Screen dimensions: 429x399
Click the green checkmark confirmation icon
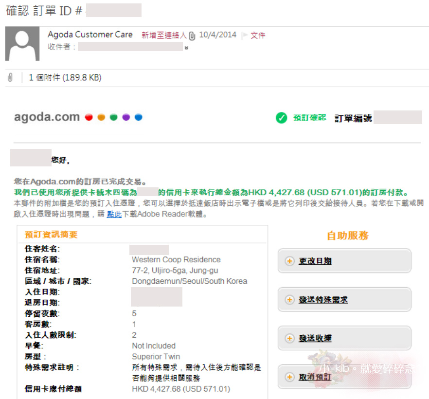[x=281, y=118]
